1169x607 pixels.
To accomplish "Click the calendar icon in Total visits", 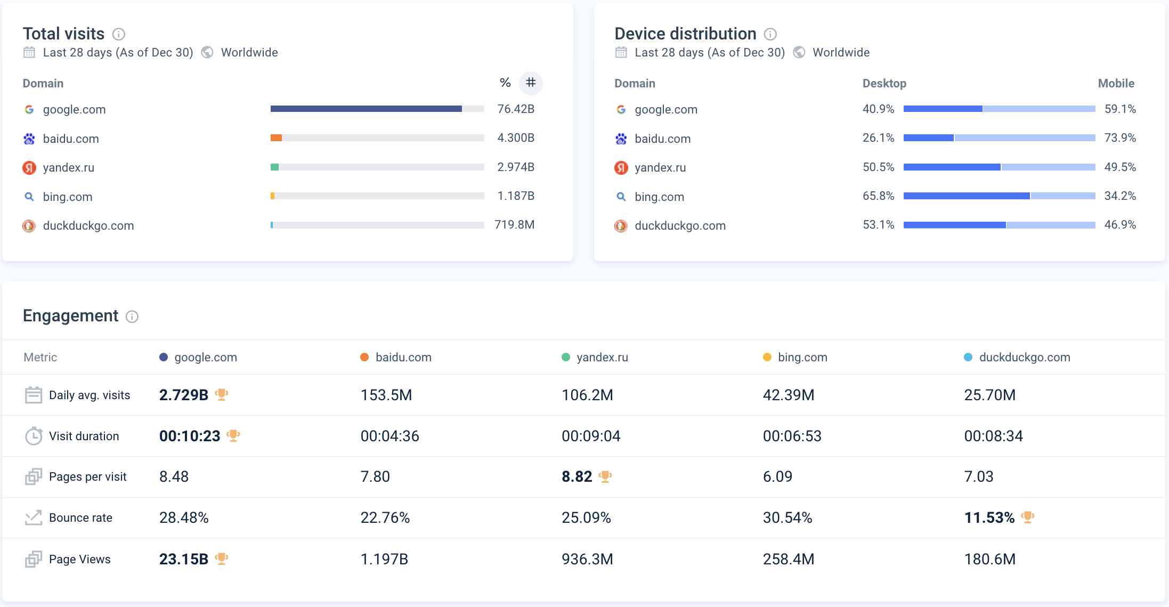I will pos(29,52).
